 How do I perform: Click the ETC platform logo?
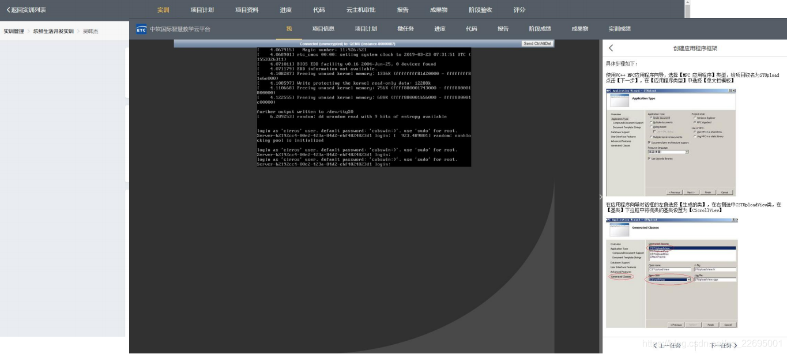click(x=141, y=29)
